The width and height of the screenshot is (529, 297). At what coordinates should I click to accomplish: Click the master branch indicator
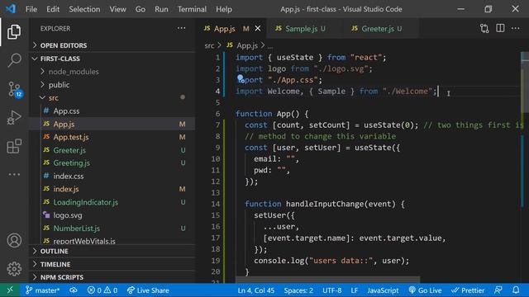[x=42, y=290]
